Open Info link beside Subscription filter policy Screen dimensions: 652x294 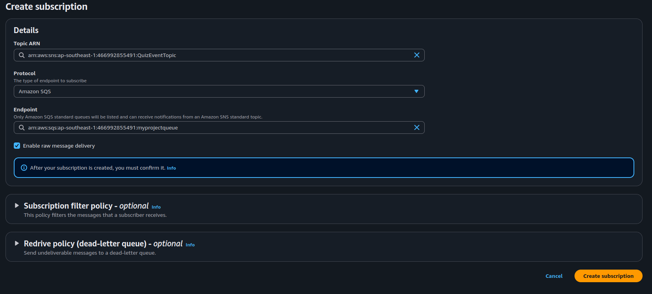click(x=156, y=207)
